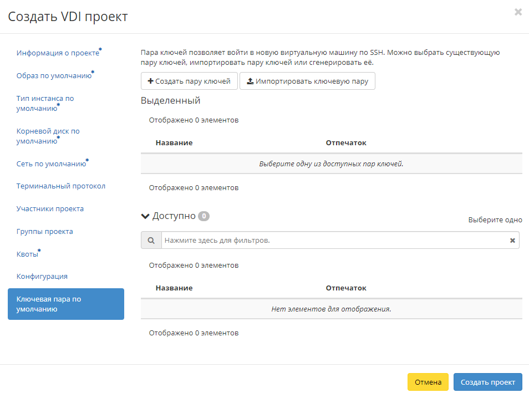Open the 'Квоты' section
529x398 pixels.
(27, 253)
